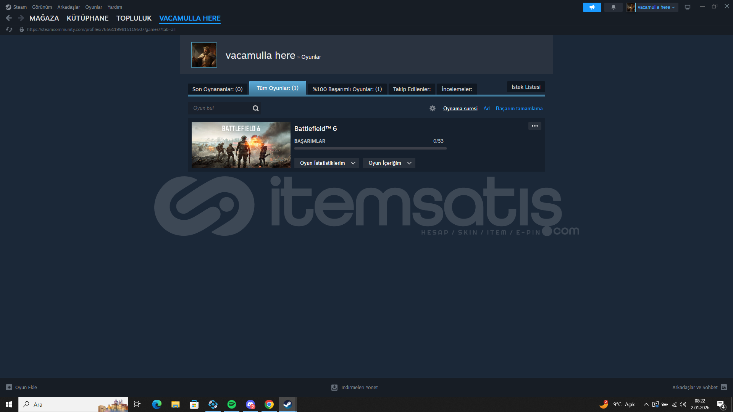
Task: Open Spotify from the taskbar
Action: pyautogui.click(x=231, y=404)
